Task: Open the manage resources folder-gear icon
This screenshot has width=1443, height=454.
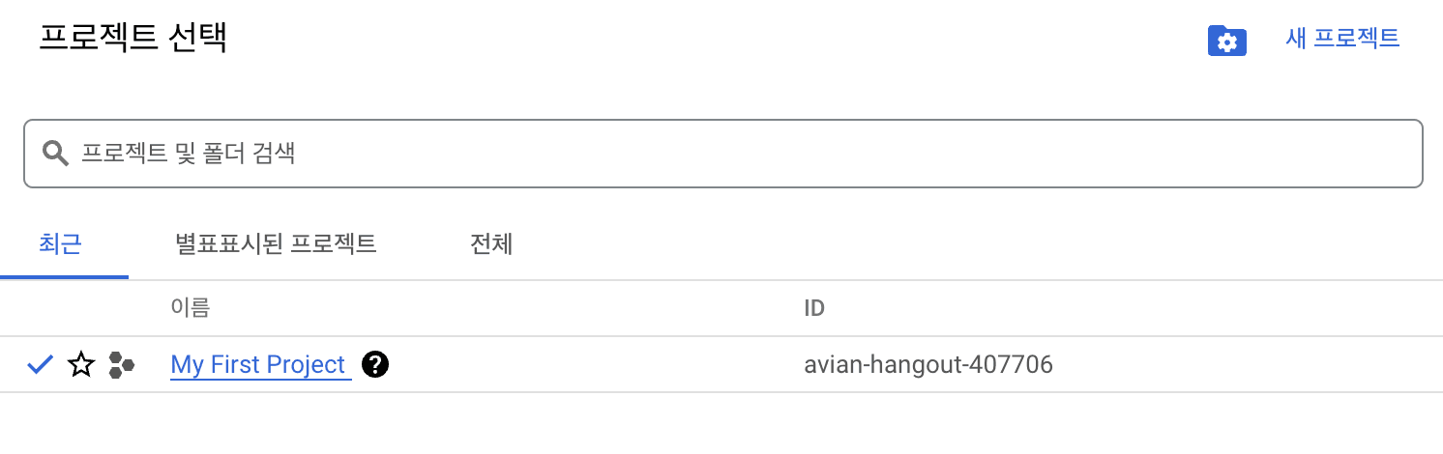Action: [1226, 42]
